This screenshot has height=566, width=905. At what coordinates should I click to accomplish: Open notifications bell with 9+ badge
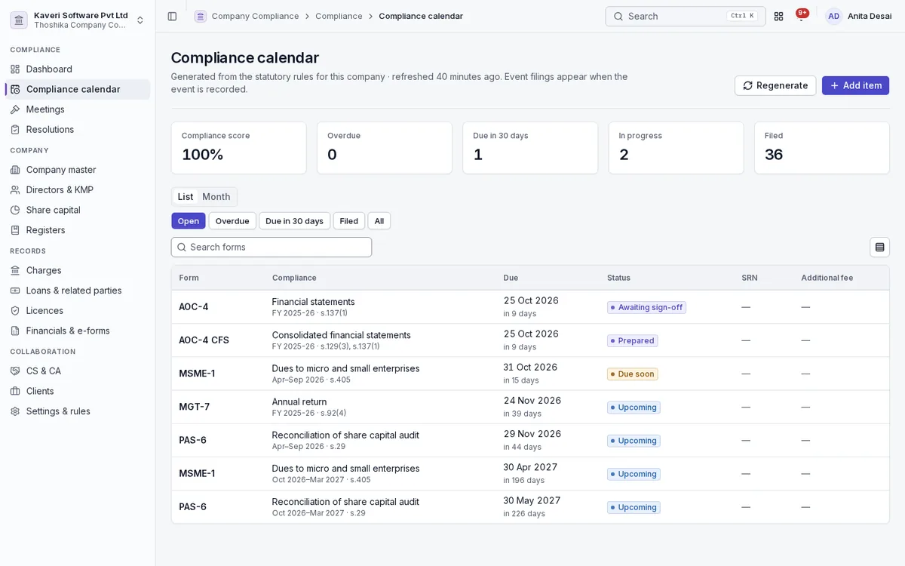click(x=801, y=16)
